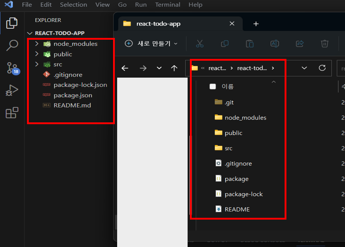Select the react-todo-app File Explorer tab
This screenshot has height=247, width=345.
(x=180, y=23)
